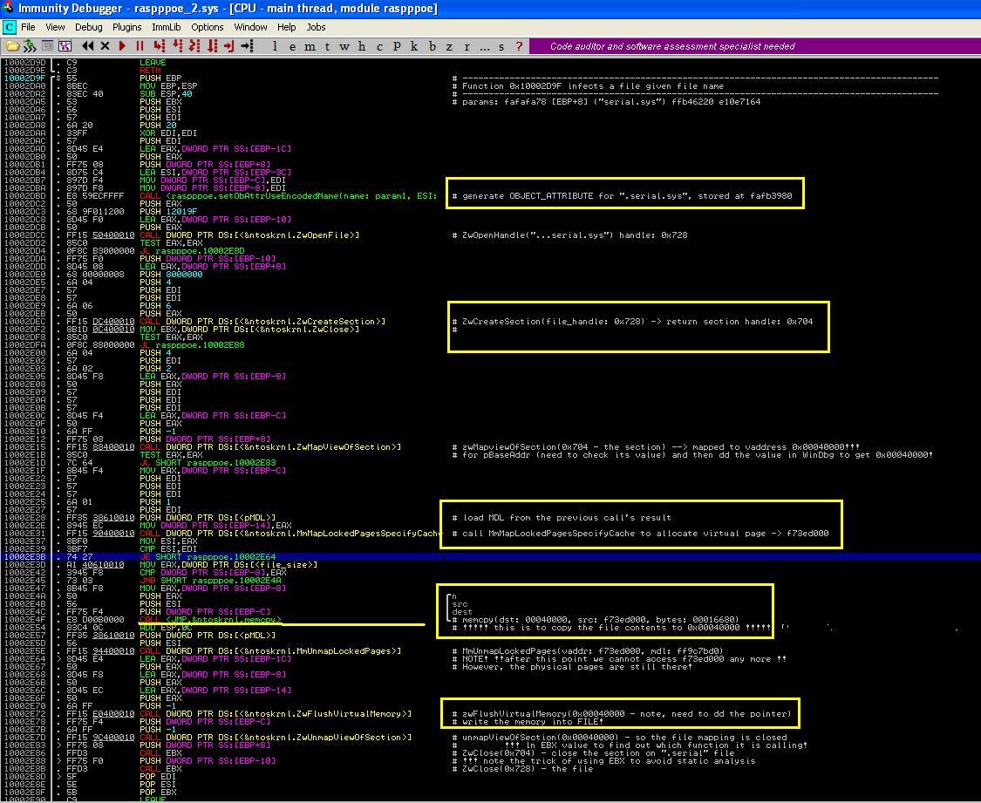Select the MmMapLockedPagesSpecifyCache CALL line
This screenshot has width=981, height=803.
[x=290, y=534]
